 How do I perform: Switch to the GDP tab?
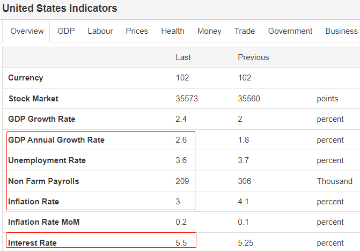66,31
